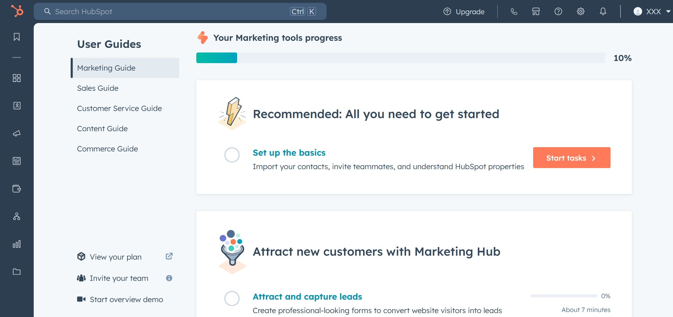Expand the XXX account dropdown arrow
673x317 pixels.
point(668,12)
